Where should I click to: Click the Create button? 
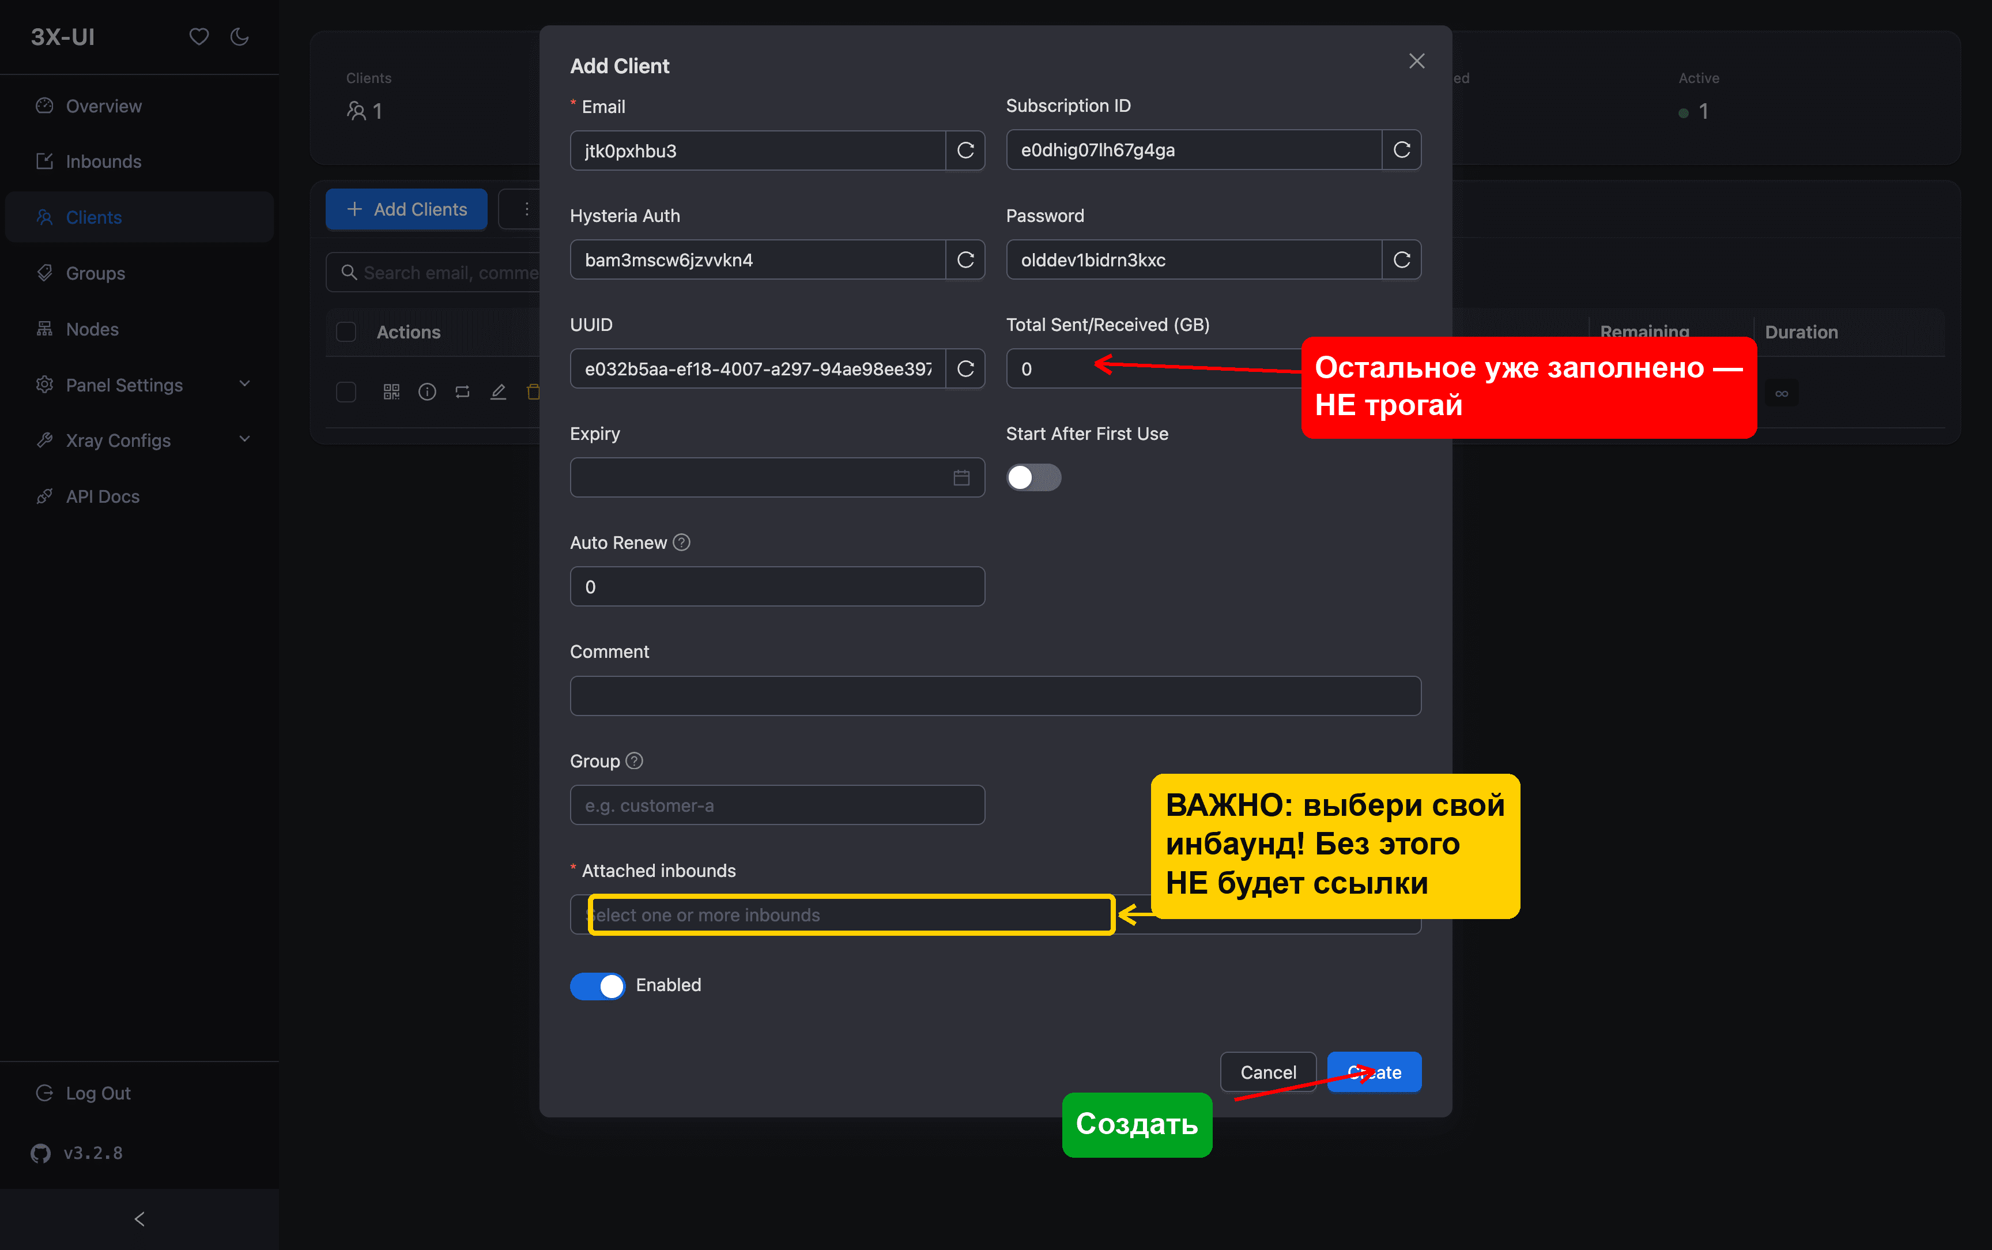pyautogui.click(x=1374, y=1072)
